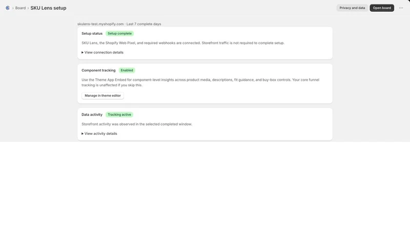Select the SKU Lens setup page title
410x230 pixels.
[x=48, y=8]
